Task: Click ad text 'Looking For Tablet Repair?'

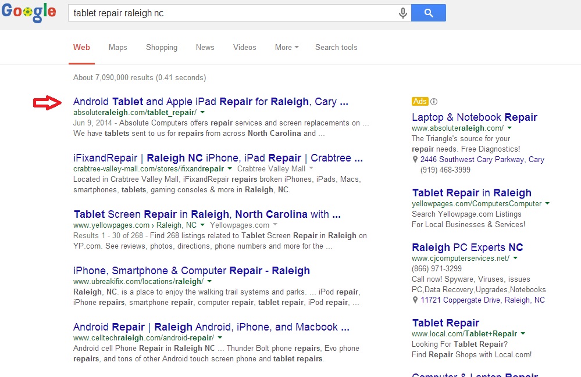Action: pyautogui.click(x=459, y=344)
